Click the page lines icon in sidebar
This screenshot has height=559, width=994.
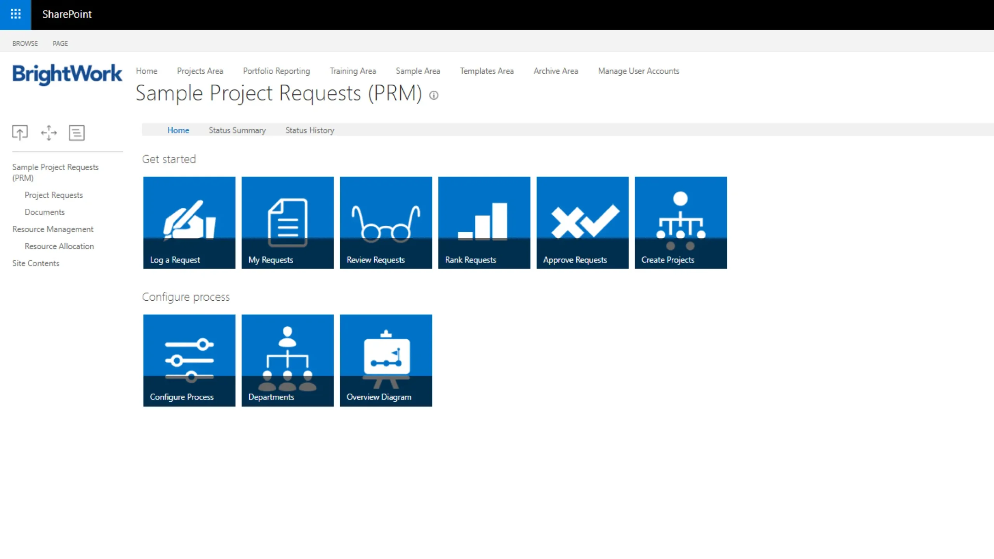point(76,133)
